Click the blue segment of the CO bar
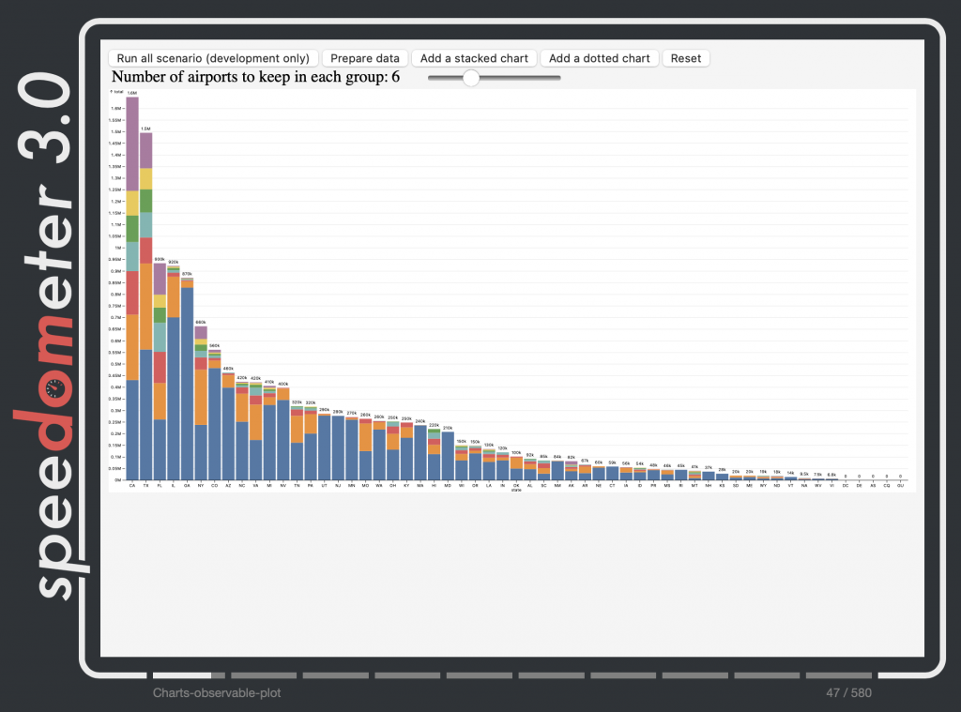This screenshot has height=712, width=961. tap(214, 422)
